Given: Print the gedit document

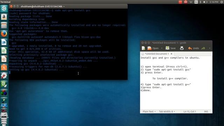Looking at the screenshot, I should click(x=182, y=48).
